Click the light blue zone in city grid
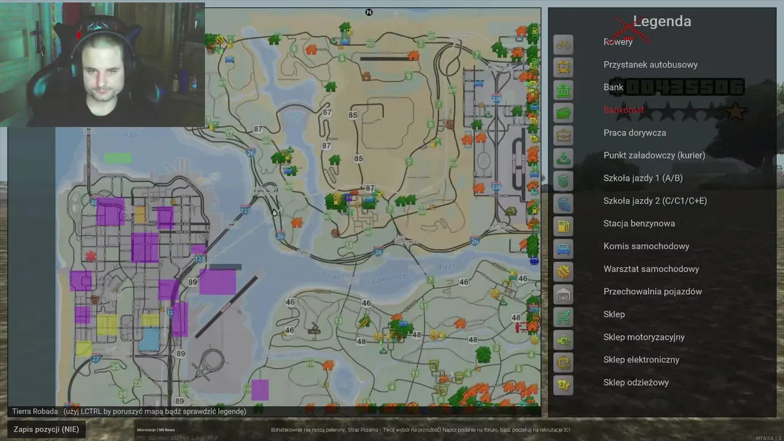 (149, 339)
